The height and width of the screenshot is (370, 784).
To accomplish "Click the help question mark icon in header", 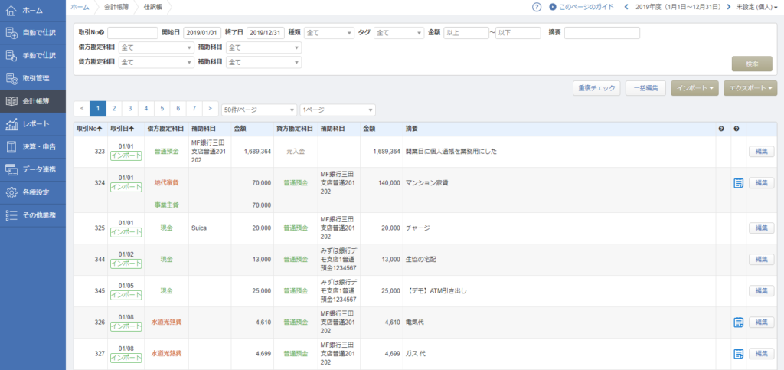I will coord(537,7).
